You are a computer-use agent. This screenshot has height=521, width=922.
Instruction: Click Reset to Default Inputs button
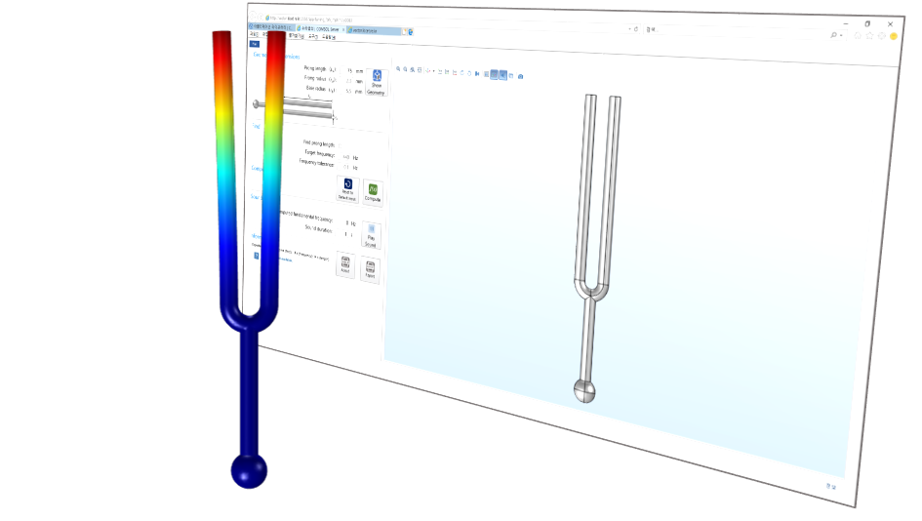tap(348, 189)
